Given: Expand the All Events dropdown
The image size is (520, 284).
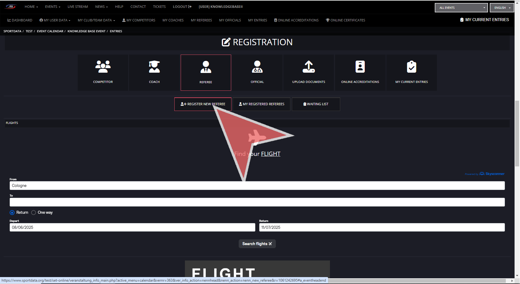Looking at the screenshot, I should [x=461, y=8].
